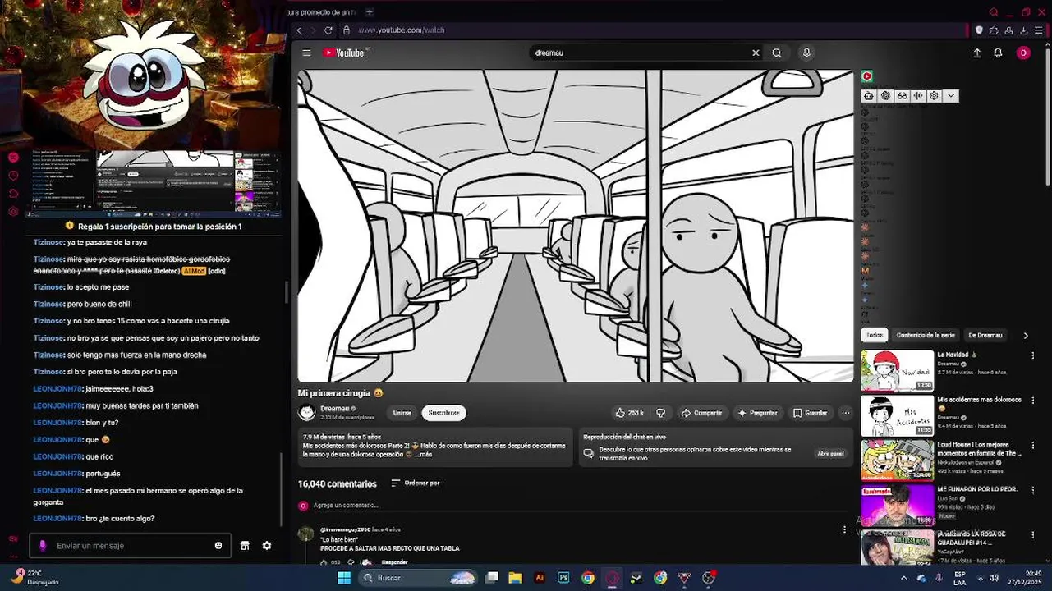1052x591 pixels.
Task: Reload the page with the browser refresh icon
Action: (x=328, y=30)
